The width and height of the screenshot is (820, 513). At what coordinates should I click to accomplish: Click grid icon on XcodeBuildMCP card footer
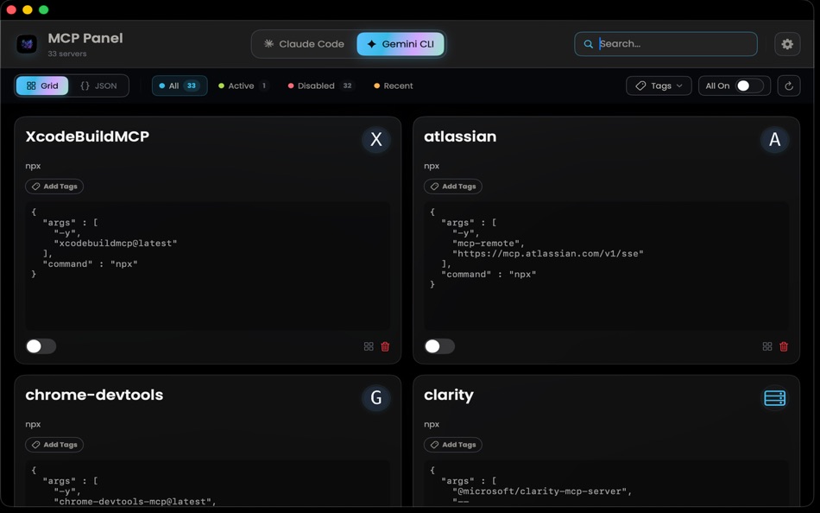tap(369, 346)
